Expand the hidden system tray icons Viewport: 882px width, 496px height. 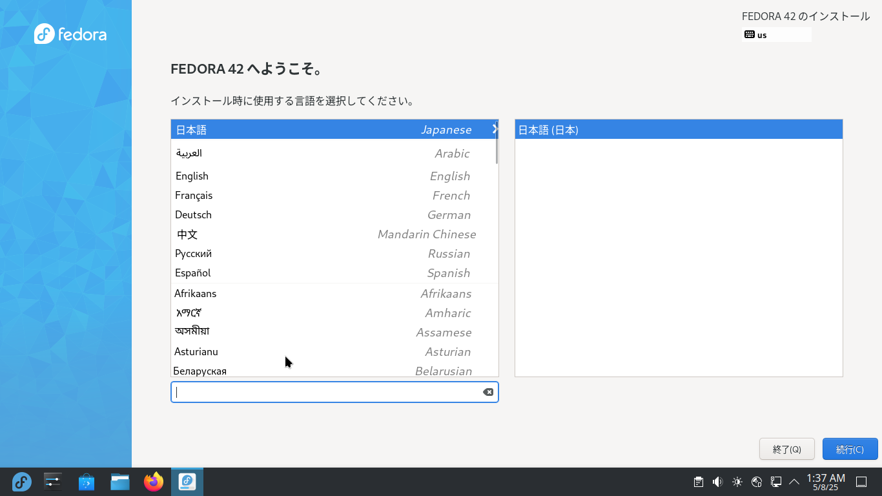click(795, 482)
